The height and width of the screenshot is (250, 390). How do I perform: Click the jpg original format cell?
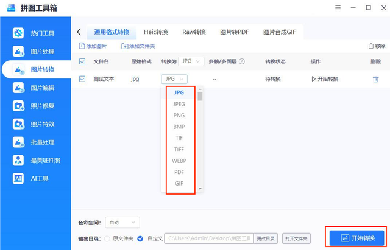pos(135,79)
